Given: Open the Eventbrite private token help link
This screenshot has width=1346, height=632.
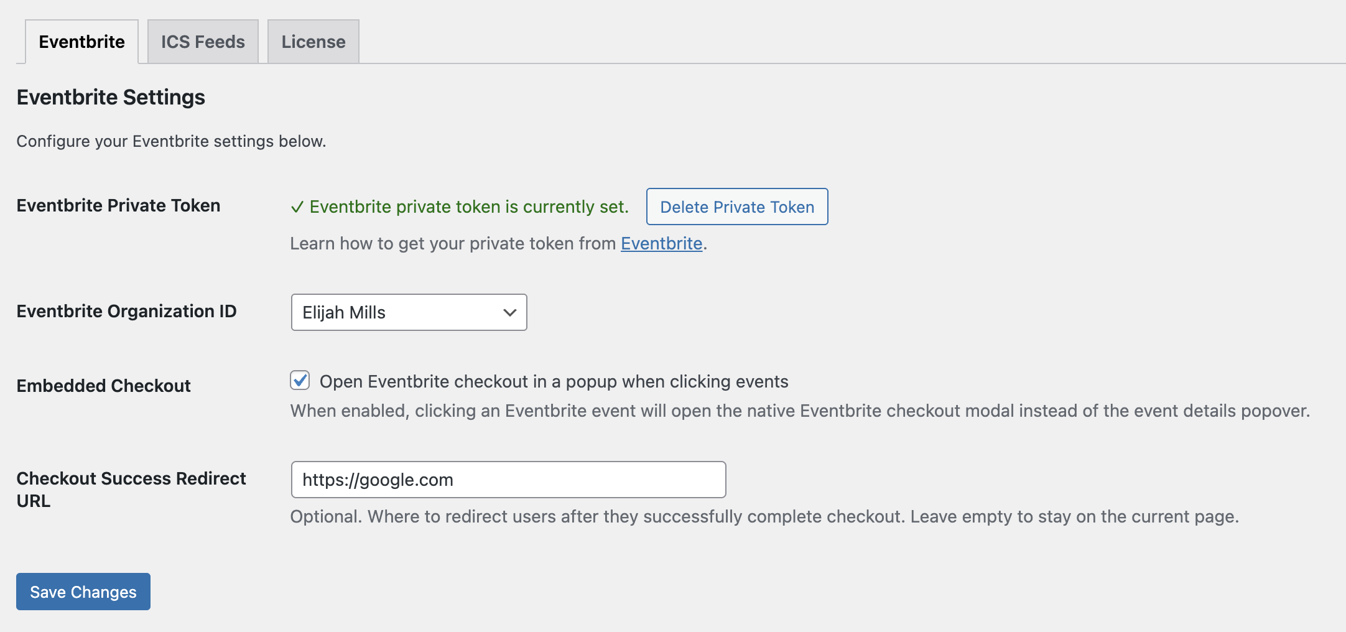Looking at the screenshot, I should click(661, 243).
